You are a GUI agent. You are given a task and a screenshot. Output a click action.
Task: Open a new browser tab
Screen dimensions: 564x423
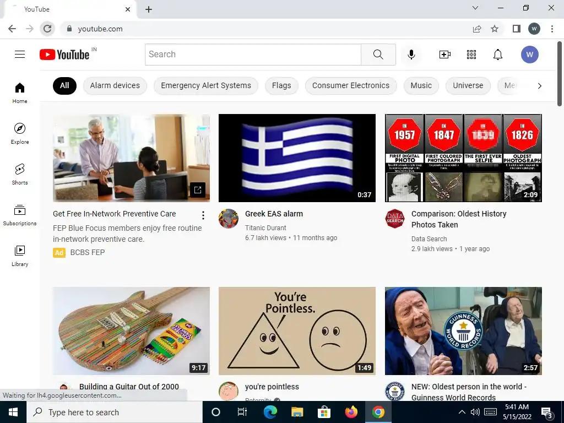[149, 9]
